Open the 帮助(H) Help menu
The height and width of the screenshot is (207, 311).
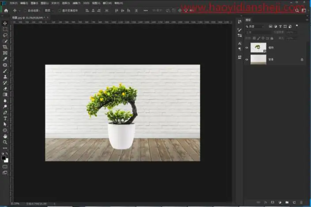pyautogui.click(x=119, y=3)
